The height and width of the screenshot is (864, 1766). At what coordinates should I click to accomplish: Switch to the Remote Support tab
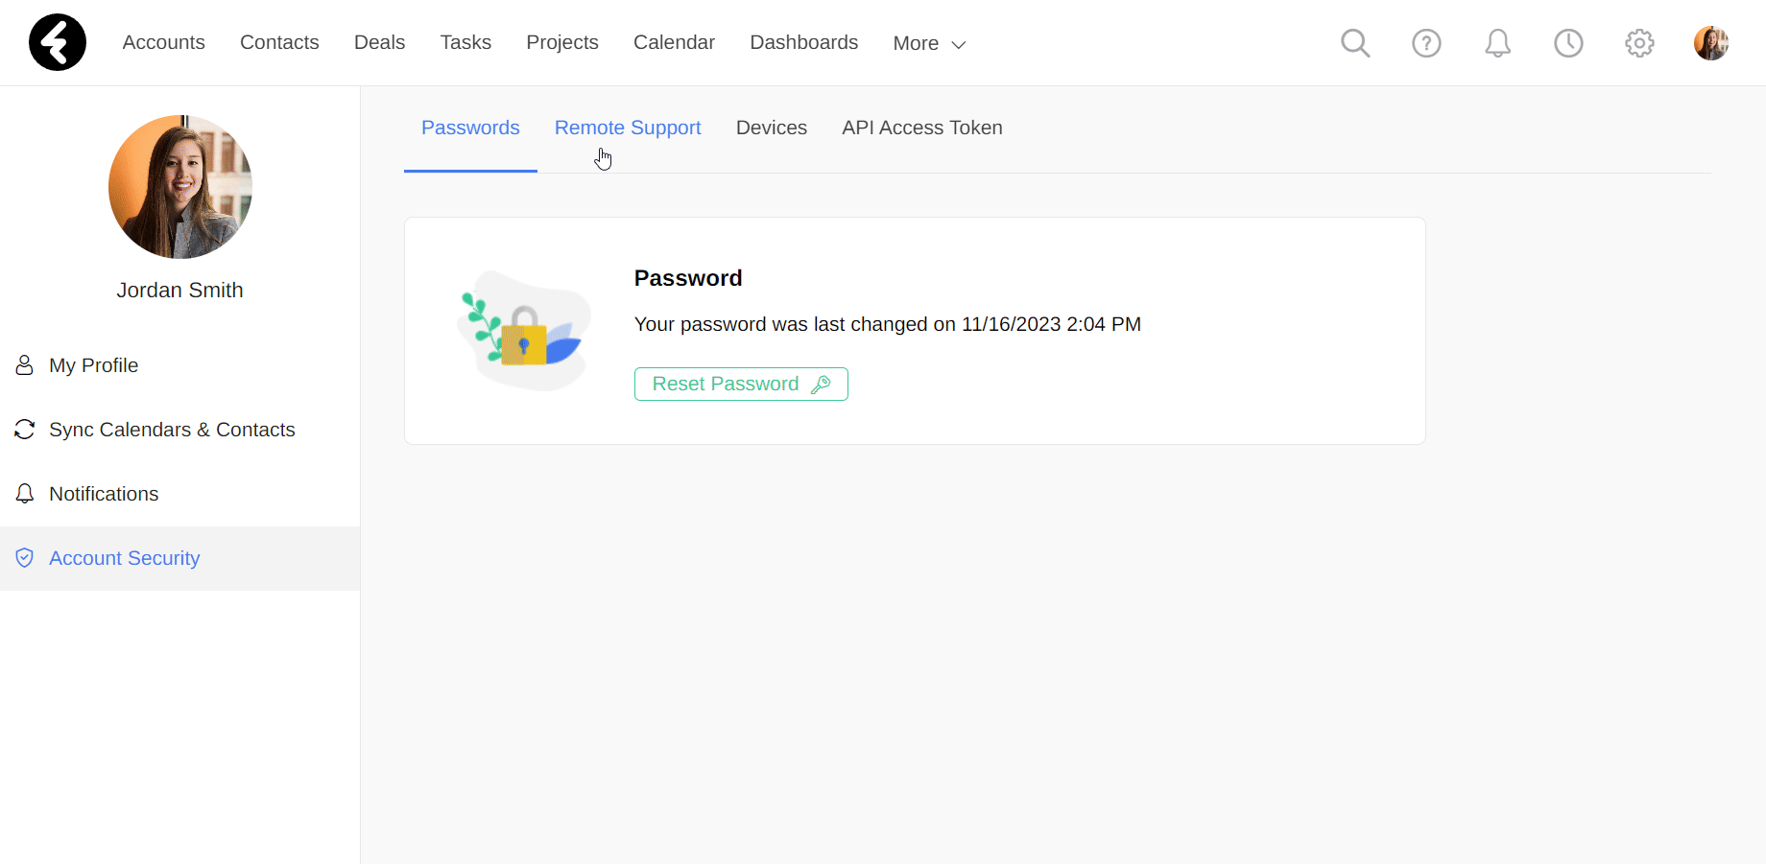point(628,128)
